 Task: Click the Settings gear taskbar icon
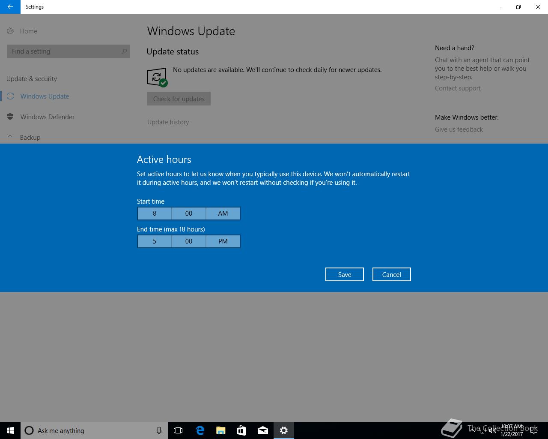[x=284, y=430]
